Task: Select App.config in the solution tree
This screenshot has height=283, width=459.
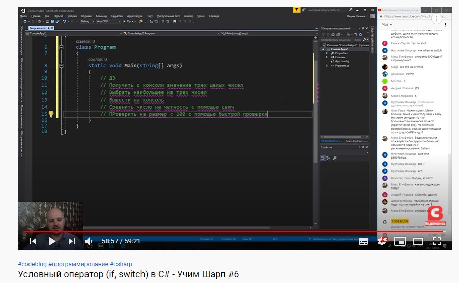Action: pyautogui.click(x=341, y=61)
